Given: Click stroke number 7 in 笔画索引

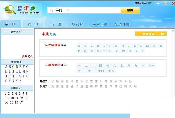Looking at the screenshot, I should pyautogui.click(x=27, y=93).
